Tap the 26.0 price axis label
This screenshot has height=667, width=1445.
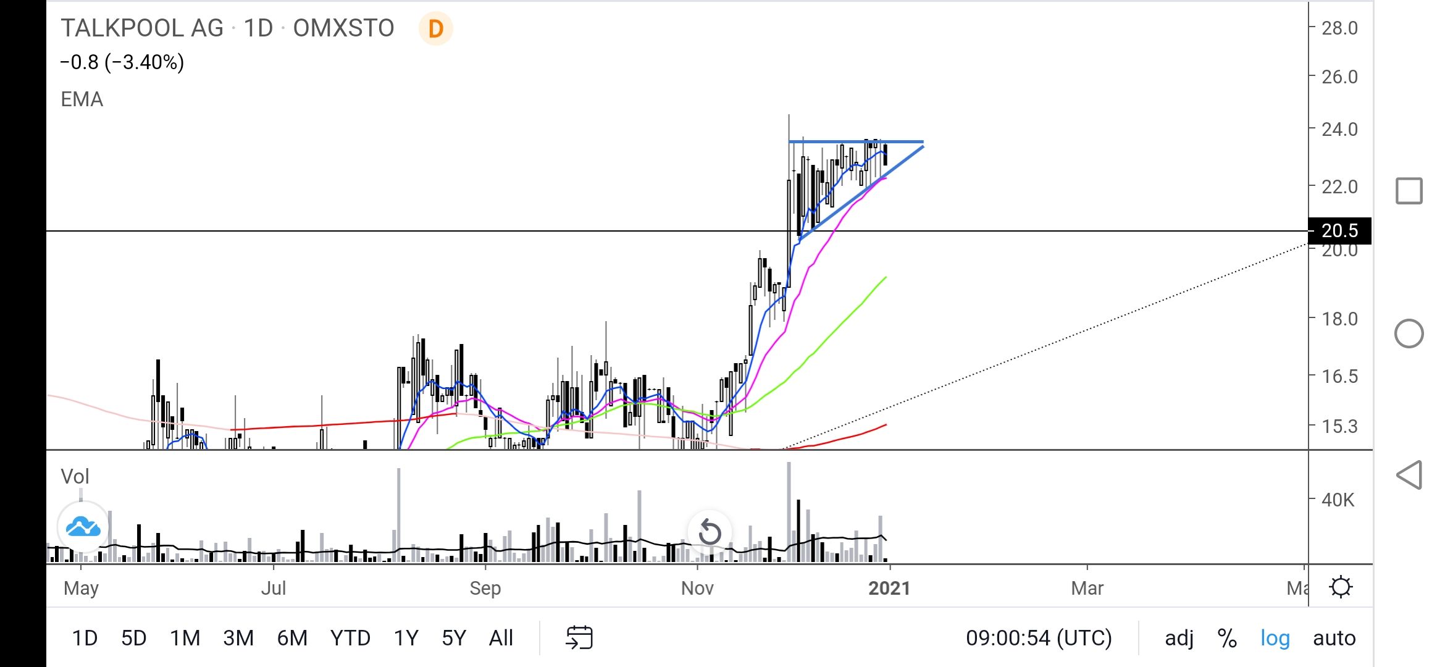(1339, 77)
